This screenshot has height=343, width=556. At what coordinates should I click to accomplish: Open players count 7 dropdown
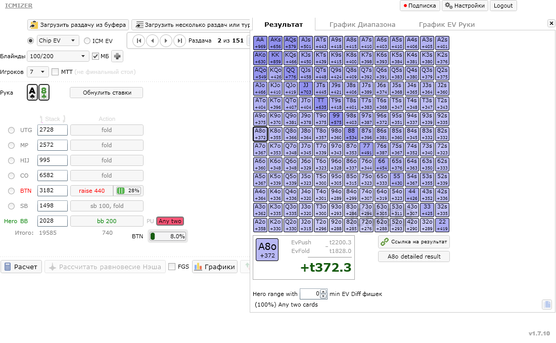[x=38, y=72]
